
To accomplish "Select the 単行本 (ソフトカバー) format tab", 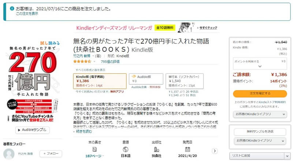I will point(185,81).
